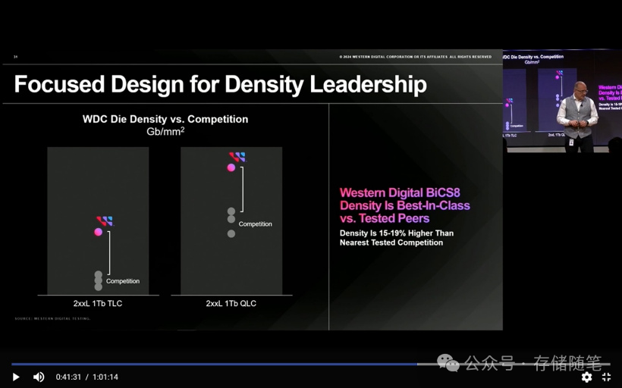Click the copyright notice at slide top
The height and width of the screenshot is (388, 622).
(416, 57)
